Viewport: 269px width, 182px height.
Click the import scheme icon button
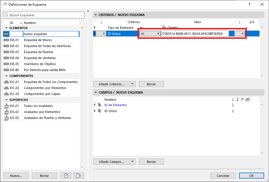(x=66, y=176)
